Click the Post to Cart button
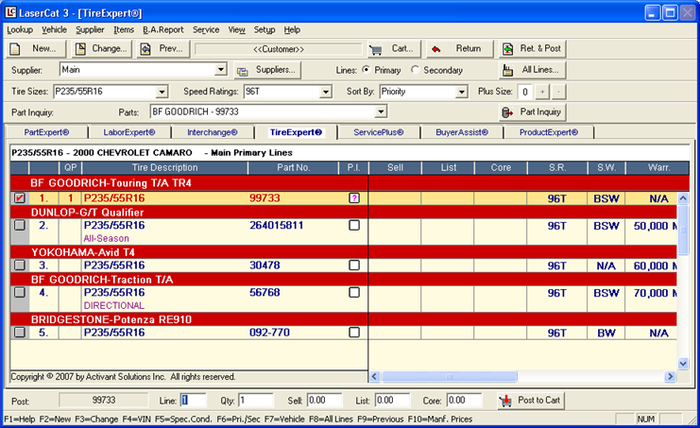 [532, 401]
